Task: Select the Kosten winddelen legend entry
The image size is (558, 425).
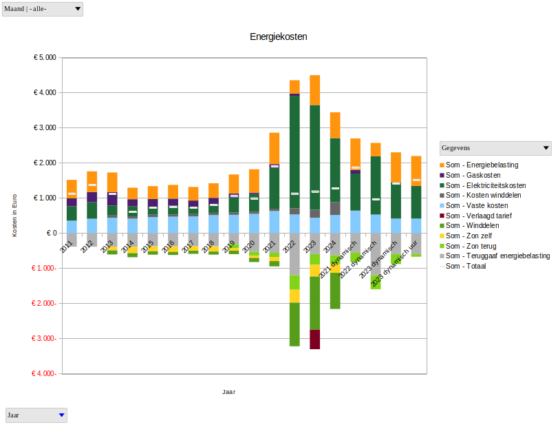Action: [483, 196]
